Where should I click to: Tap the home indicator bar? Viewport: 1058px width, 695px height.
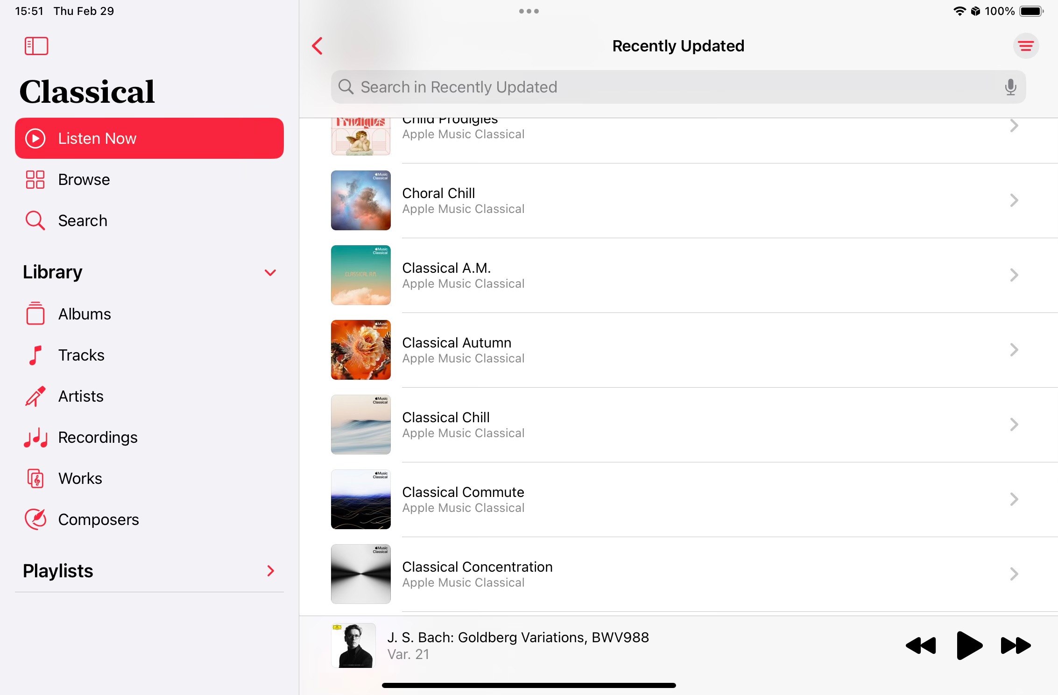point(529,685)
